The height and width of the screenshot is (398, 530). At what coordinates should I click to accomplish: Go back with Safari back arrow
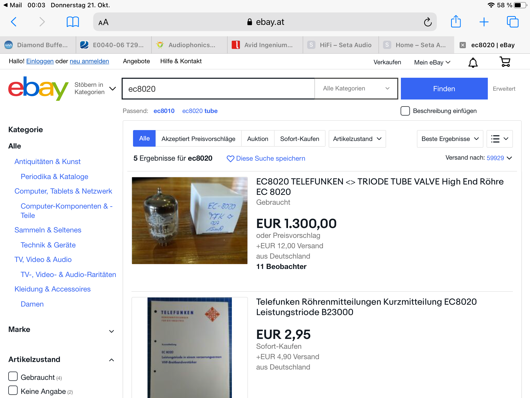14,22
